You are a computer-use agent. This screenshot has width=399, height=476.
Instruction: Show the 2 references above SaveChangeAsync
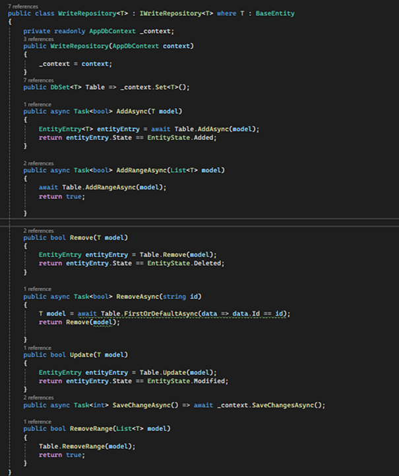point(38,397)
